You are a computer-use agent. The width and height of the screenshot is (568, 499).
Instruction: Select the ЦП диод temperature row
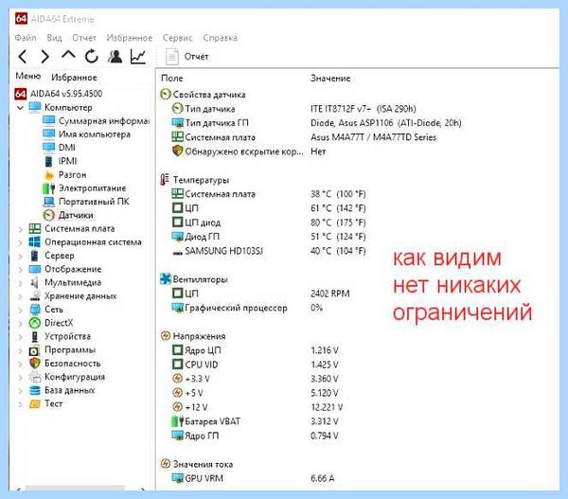tap(269, 223)
